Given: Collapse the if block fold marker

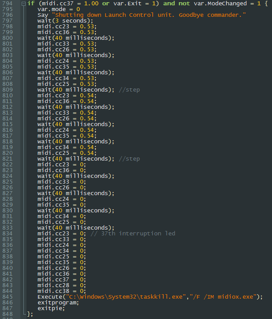Looking at the screenshot, I should pyautogui.click(x=23, y=4).
